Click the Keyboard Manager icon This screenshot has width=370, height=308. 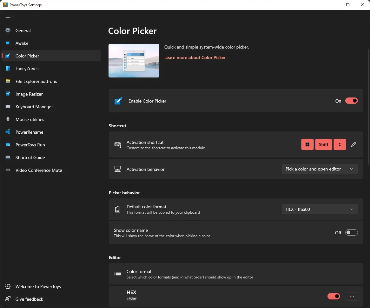[8, 106]
